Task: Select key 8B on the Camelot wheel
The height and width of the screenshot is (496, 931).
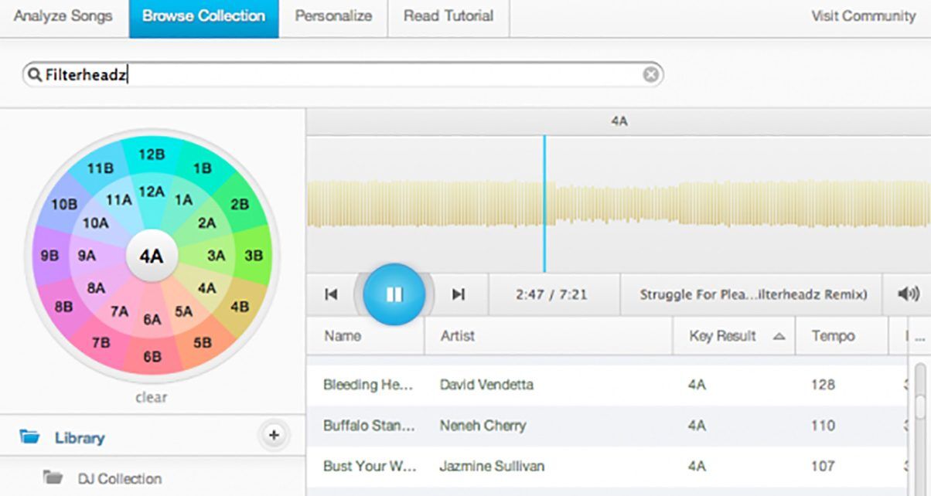Action: click(65, 306)
